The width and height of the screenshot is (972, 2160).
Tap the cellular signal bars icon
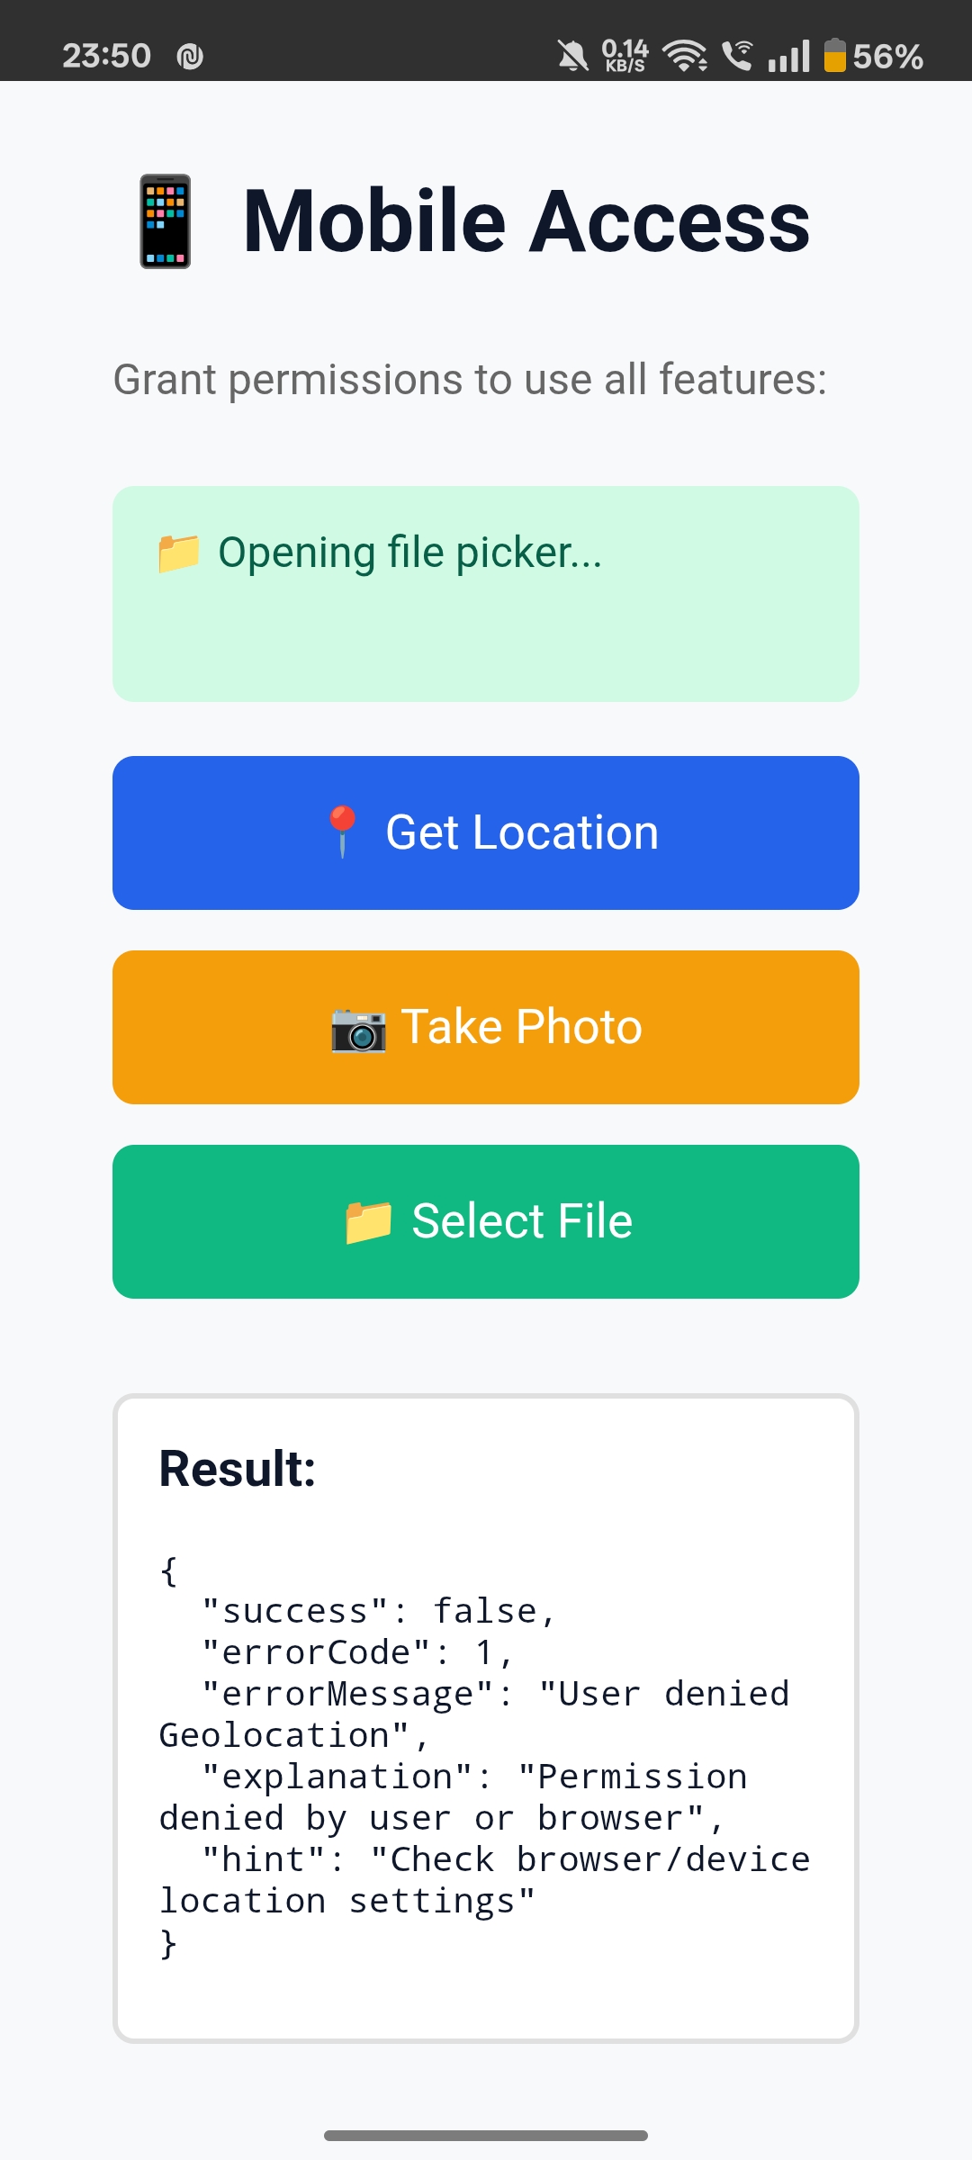point(789,57)
